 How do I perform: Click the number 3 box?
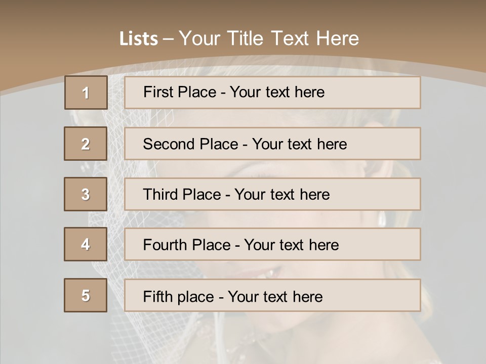(x=86, y=194)
